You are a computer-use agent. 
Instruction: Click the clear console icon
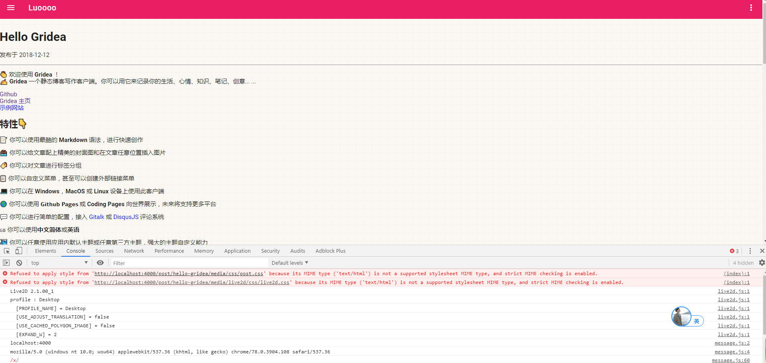(x=19, y=262)
